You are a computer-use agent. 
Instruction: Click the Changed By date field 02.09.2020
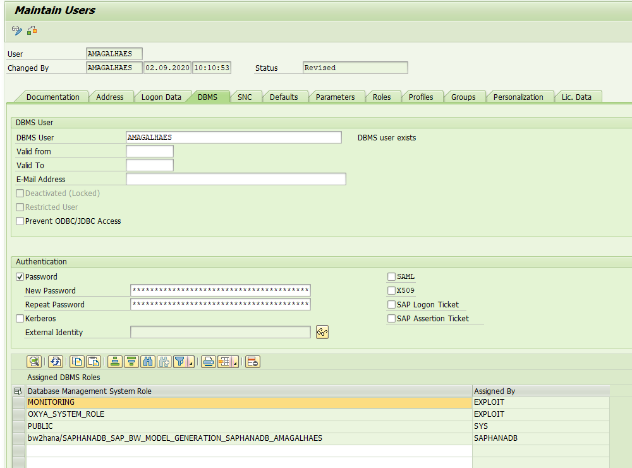point(167,68)
